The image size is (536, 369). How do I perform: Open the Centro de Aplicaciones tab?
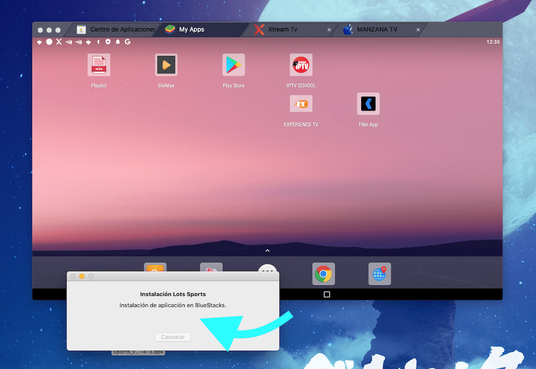pyautogui.click(x=109, y=30)
